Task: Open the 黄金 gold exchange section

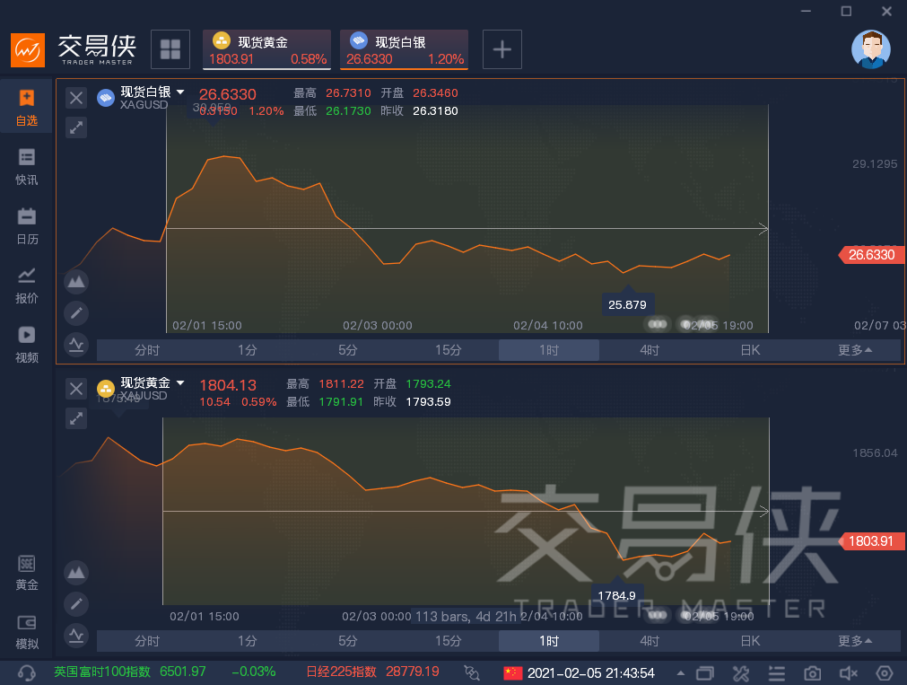Action: pos(27,573)
